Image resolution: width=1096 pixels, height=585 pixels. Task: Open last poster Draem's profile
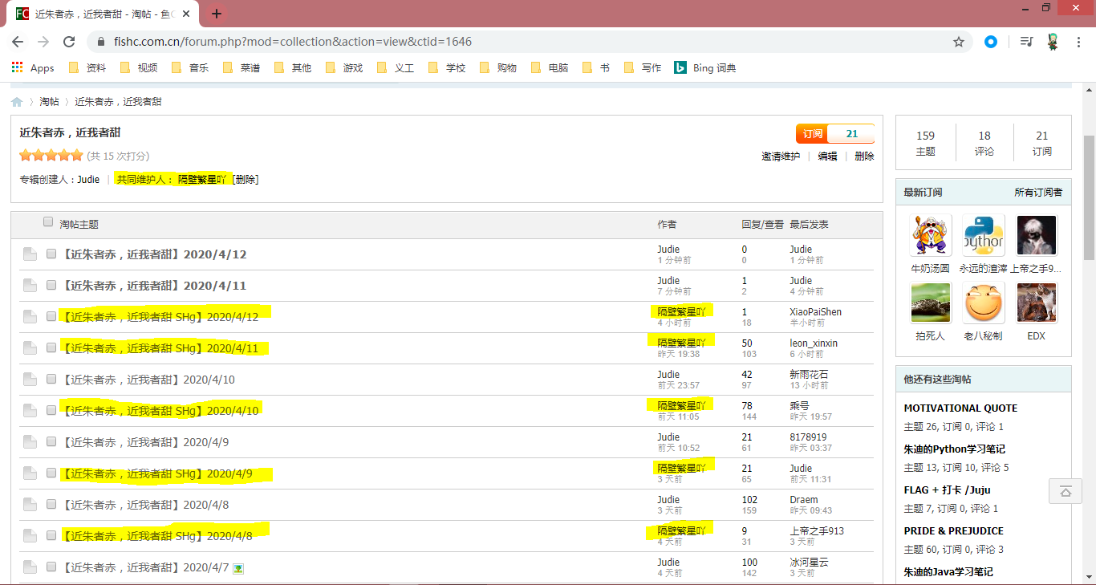804,500
